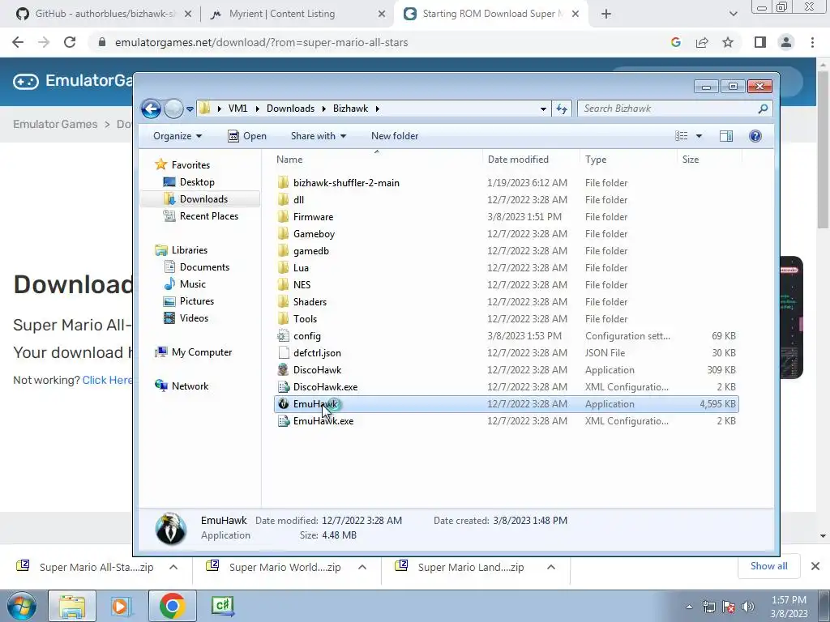Click the Emulator Games breadcrumb link
Image resolution: width=830 pixels, height=622 pixels.
pyautogui.click(x=55, y=124)
